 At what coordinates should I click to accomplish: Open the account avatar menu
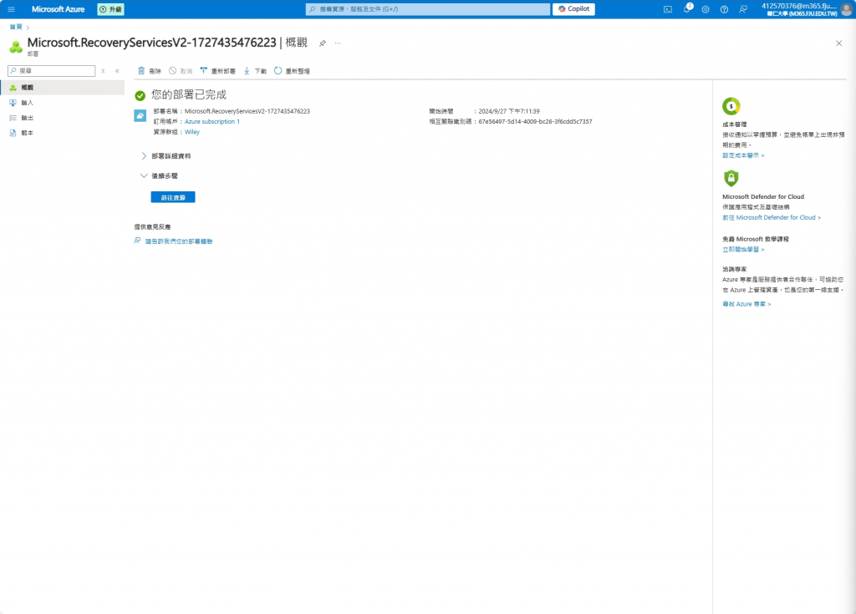tap(847, 9)
